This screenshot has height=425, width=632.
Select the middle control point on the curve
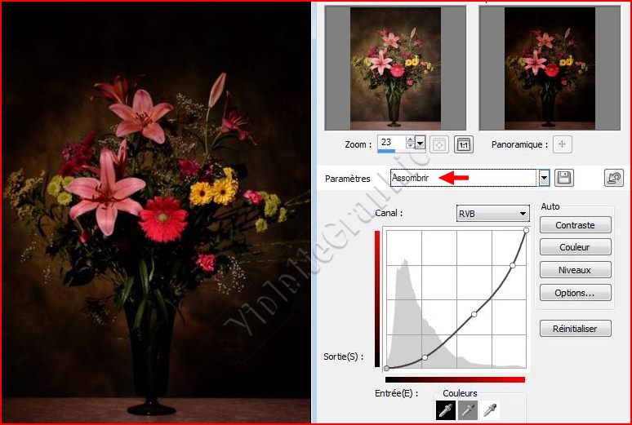(x=474, y=313)
